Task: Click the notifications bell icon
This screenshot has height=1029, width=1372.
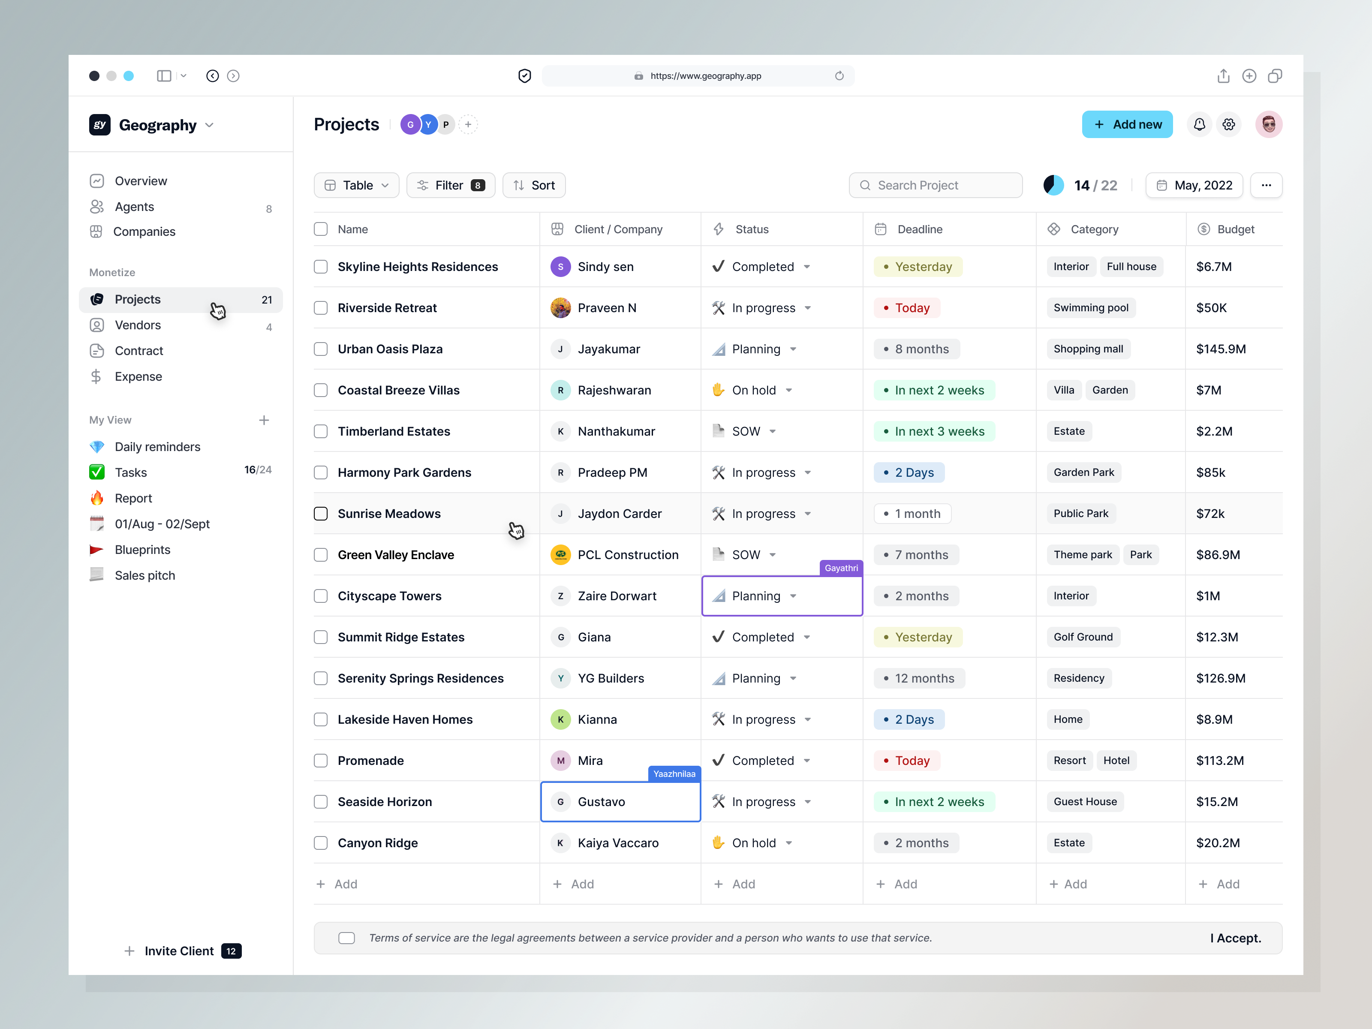Action: coord(1200,124)
